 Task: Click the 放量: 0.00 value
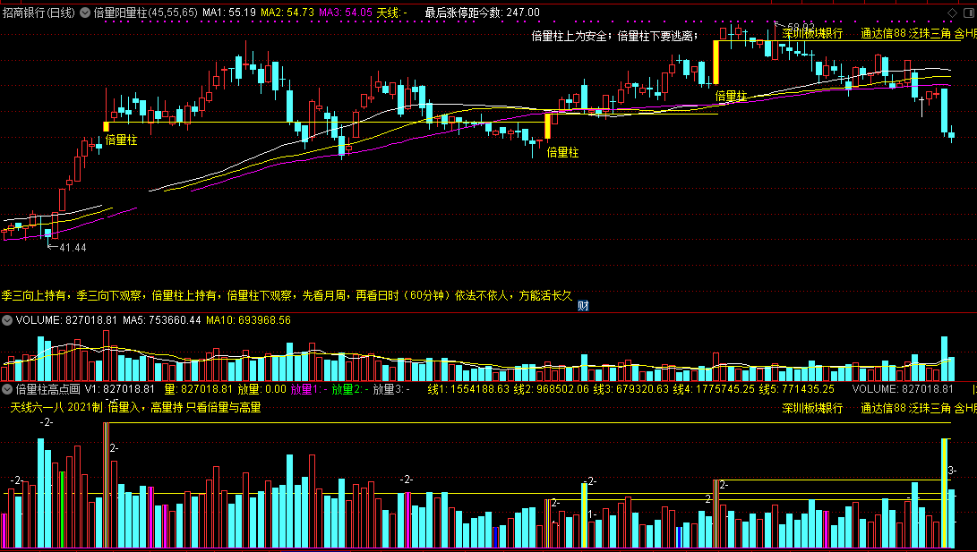tap(261, 389)
